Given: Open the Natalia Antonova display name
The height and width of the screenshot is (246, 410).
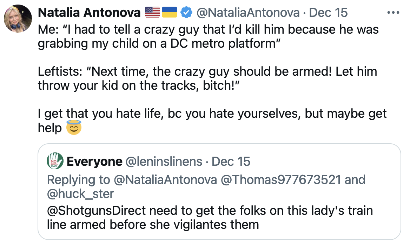Looking at the screenshot, I should [x=90, y=13].
